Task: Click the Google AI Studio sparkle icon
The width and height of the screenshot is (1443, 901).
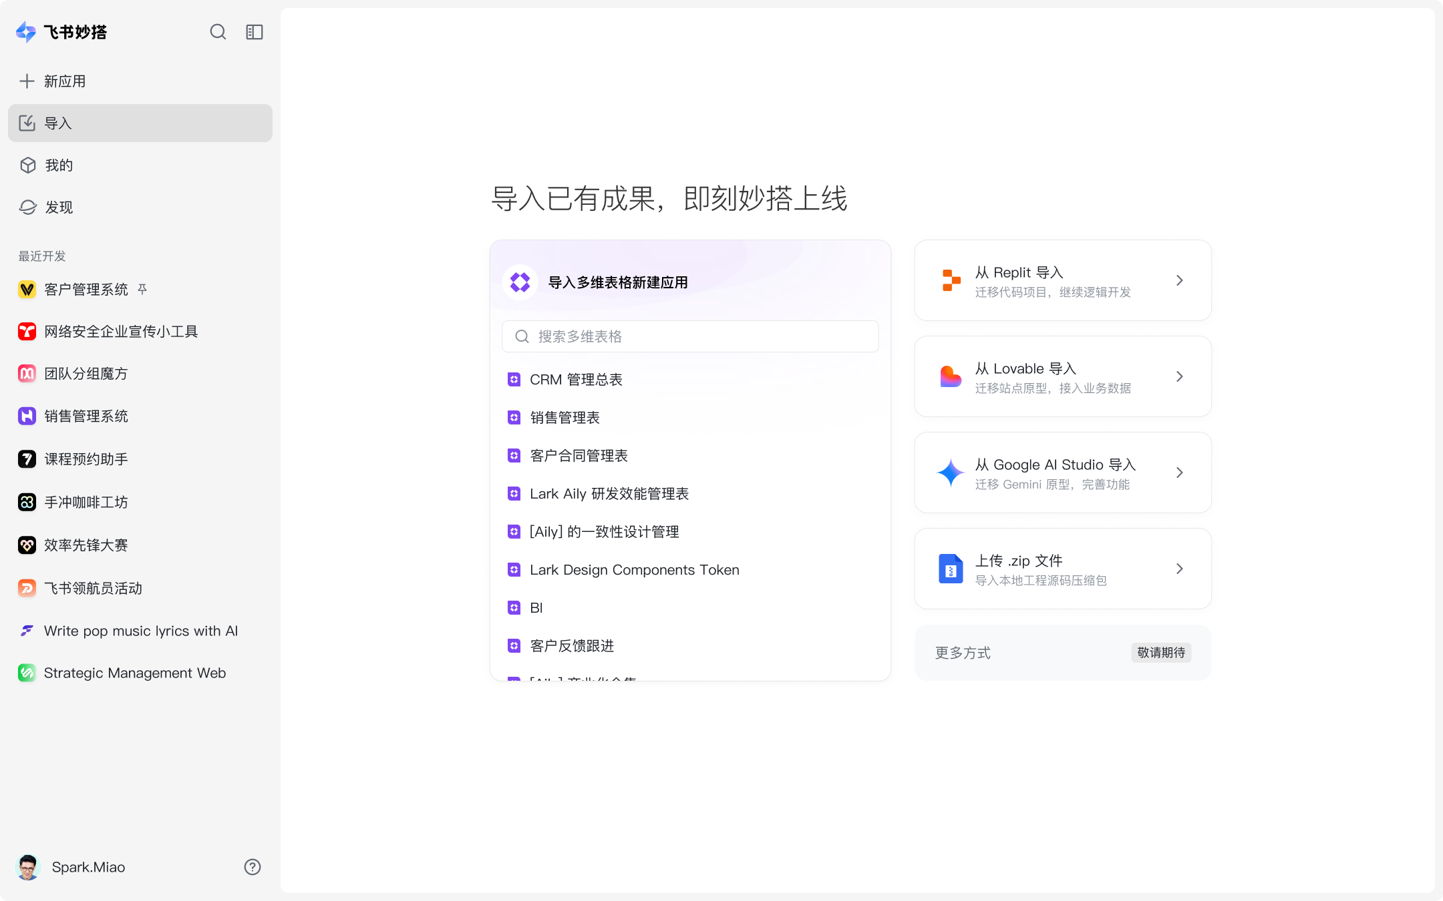Action: tap(951, 473)
